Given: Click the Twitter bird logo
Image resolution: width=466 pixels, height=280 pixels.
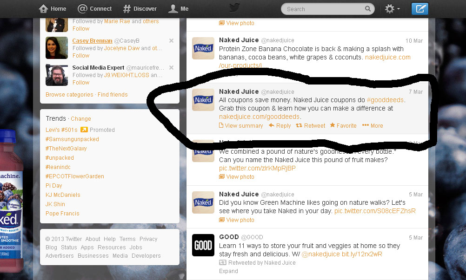Looking at the screenshot, I should (x=234, y=8).
